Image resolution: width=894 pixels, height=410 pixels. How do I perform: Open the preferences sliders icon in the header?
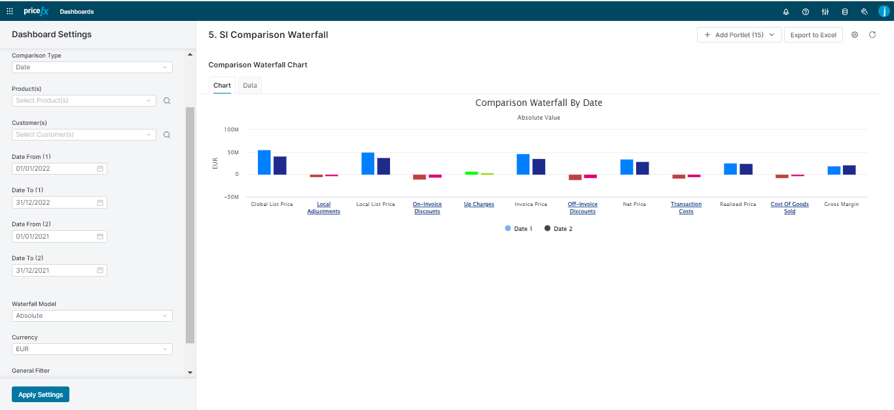825,11
